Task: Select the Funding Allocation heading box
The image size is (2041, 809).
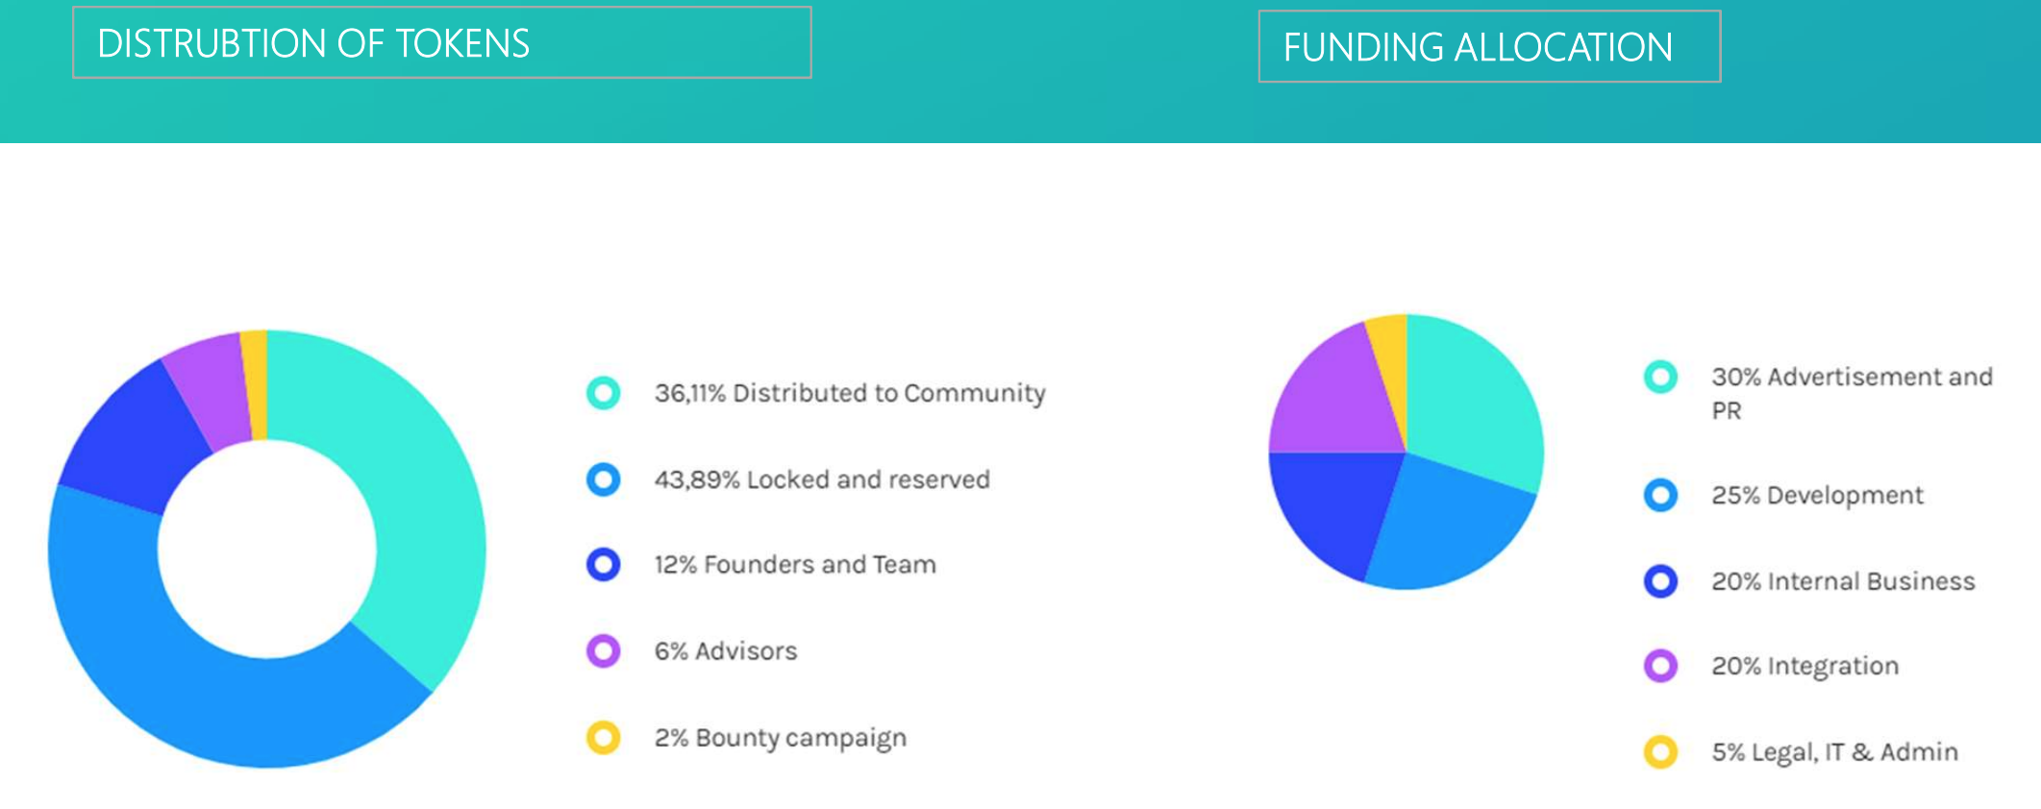Action: click(x=1489, y=46)
